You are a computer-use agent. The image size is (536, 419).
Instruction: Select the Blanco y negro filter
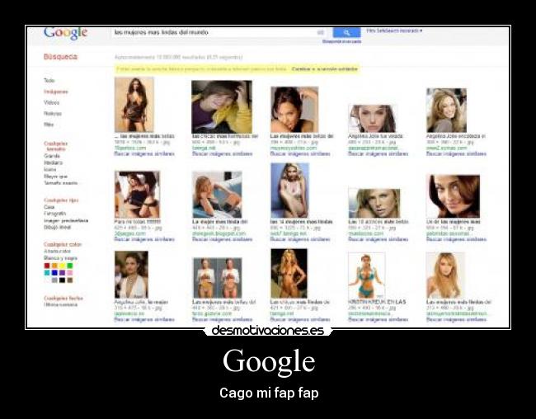coord(60,258)
